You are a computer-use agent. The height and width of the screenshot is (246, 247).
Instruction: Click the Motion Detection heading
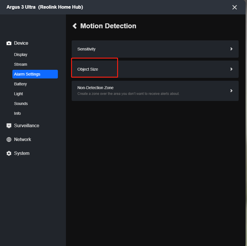tap(108, 26)
